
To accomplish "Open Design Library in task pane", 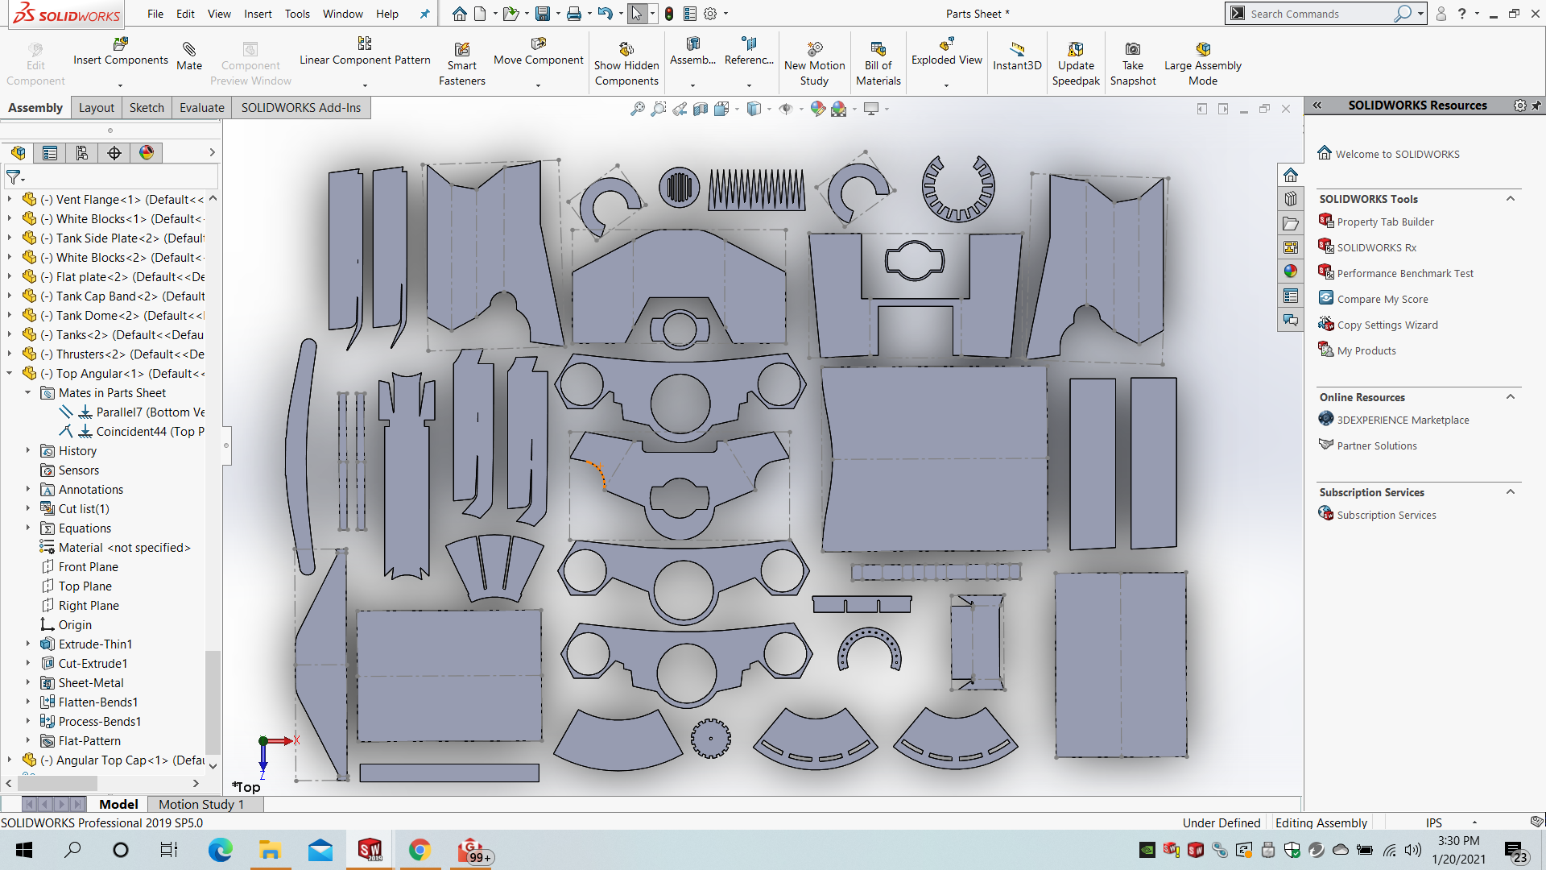I will [x=1291, y=199].
